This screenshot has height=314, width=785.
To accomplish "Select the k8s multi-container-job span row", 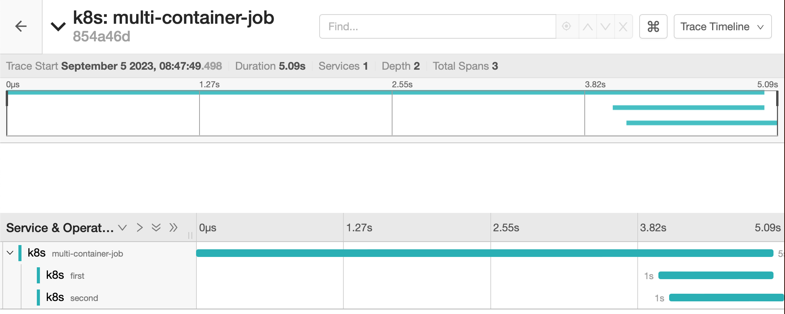I will tap(98, 253).
